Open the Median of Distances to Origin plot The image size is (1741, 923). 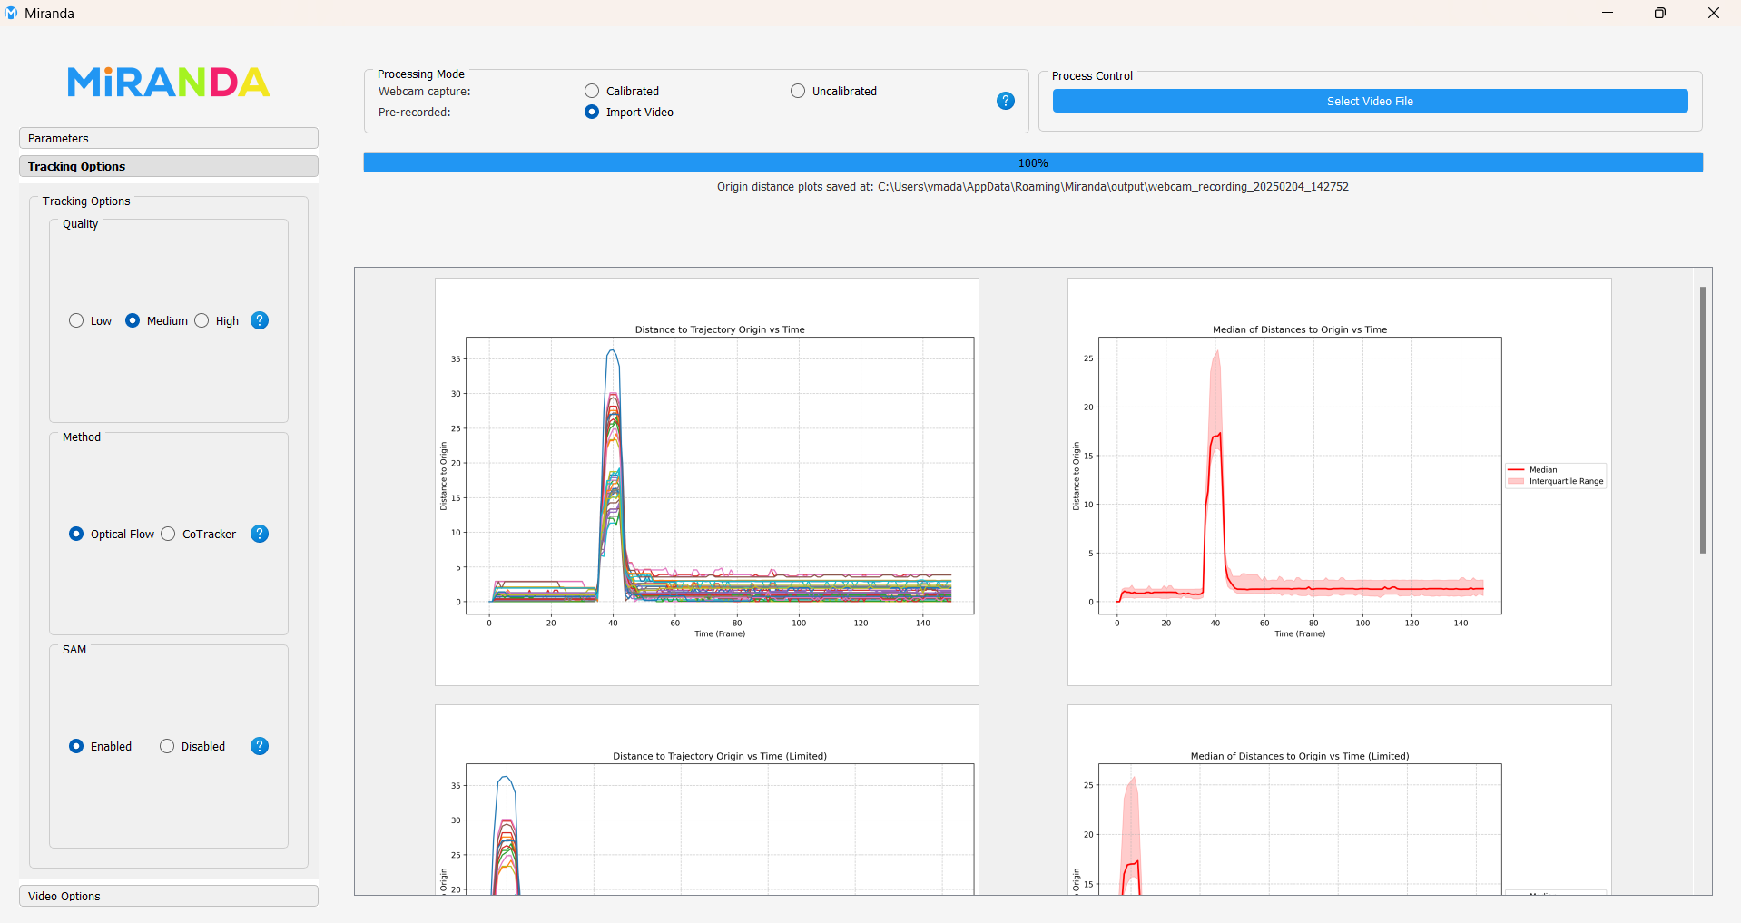pos(1340,482)
